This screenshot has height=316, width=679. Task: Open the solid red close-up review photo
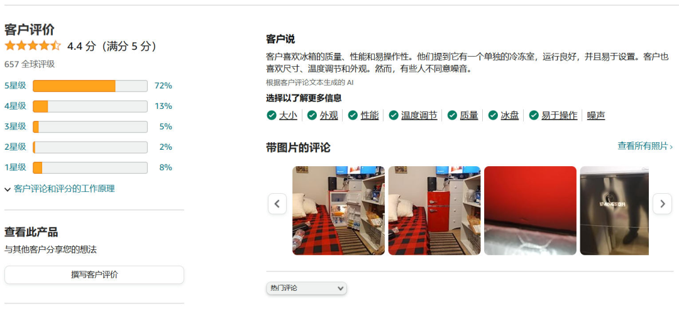point(530,211)
